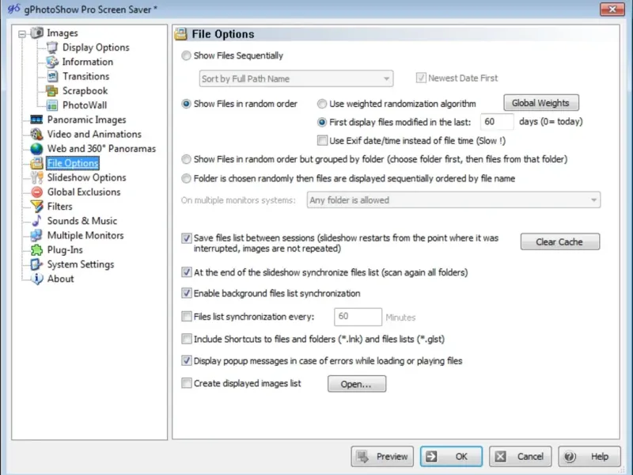Image resolution: width=633 pixels, height=475 pixels.
Task: Click the Web and 360° Panoramas globe icon
Action: coord(36,149)
